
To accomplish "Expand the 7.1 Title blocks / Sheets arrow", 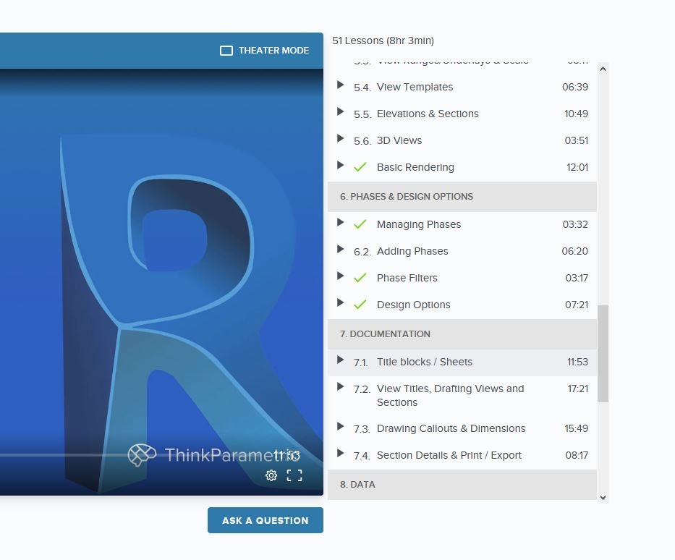I will 341,360.
